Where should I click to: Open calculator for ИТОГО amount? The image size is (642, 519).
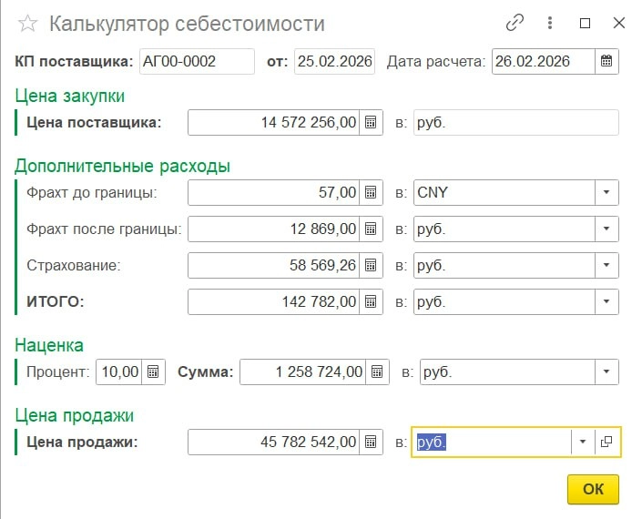371,301
